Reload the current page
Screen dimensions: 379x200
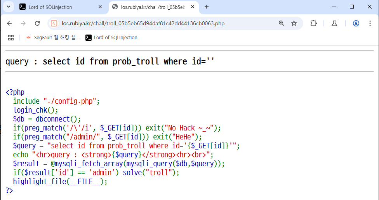pyautogui.click(x=37, y=23)
